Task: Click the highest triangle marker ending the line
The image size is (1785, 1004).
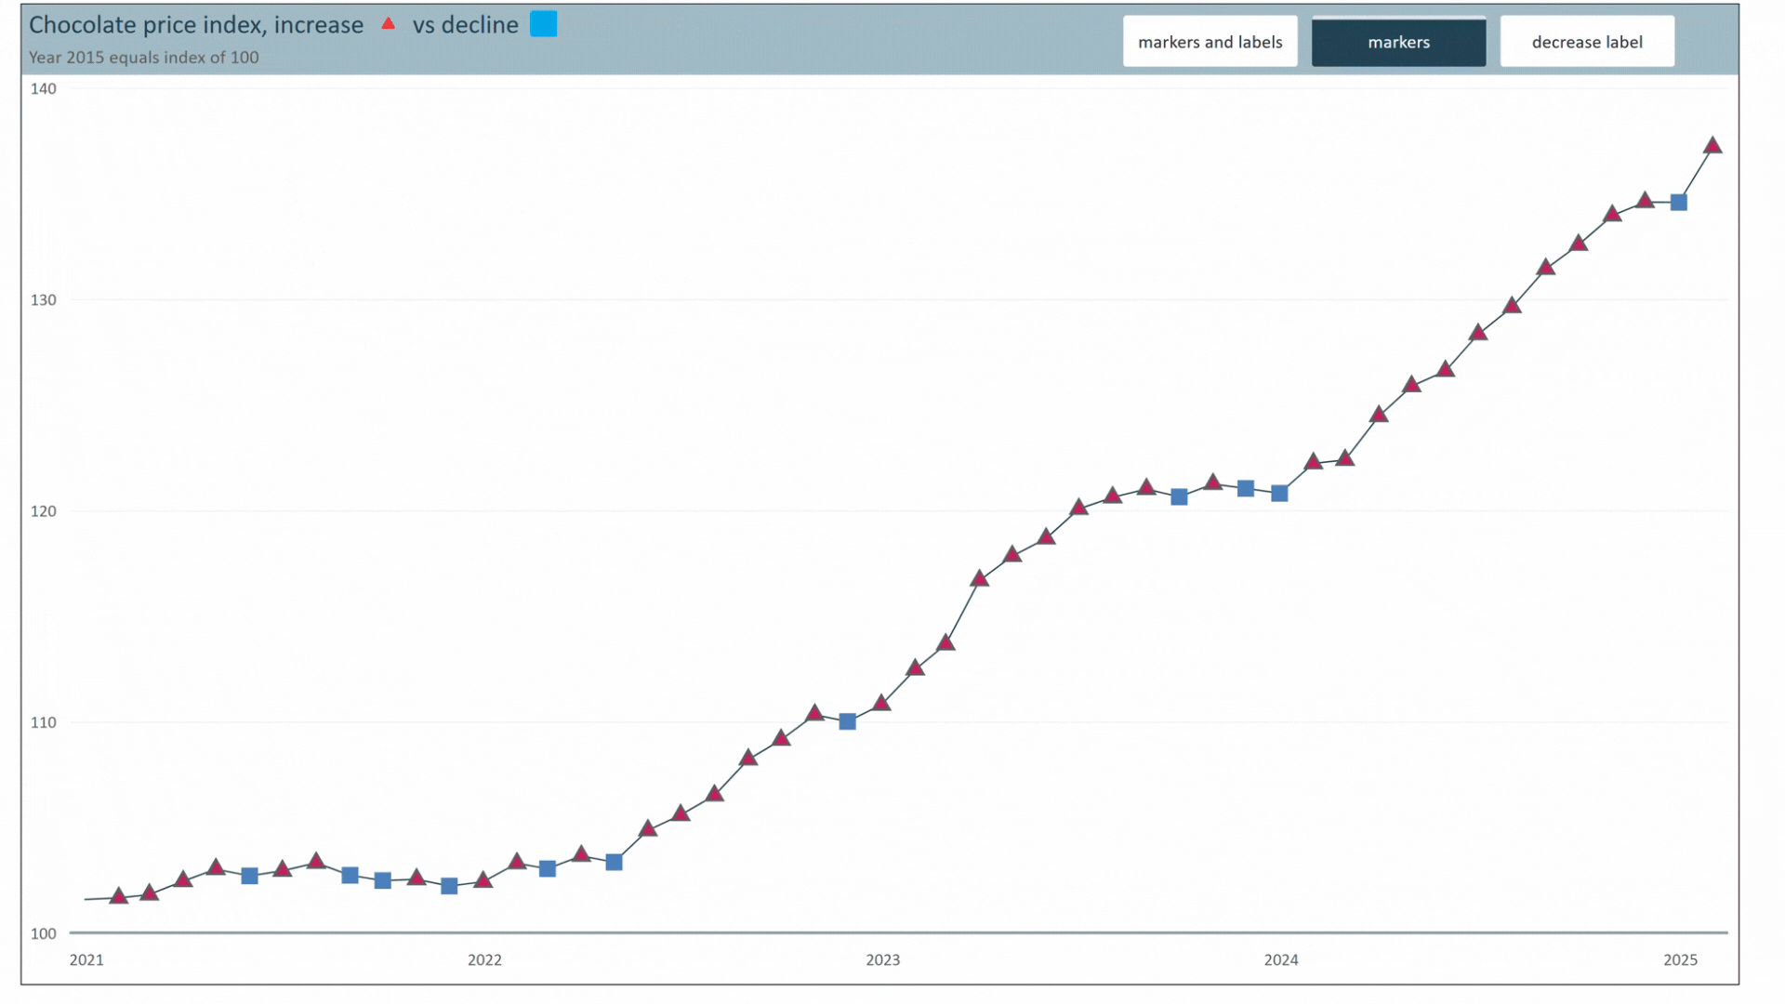Action: 1712,146
